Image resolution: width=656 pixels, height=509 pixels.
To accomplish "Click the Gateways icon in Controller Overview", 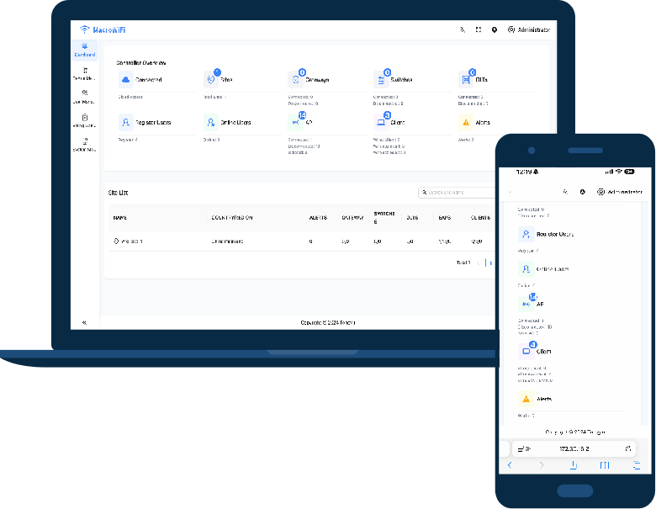I will tap(296, 79).
